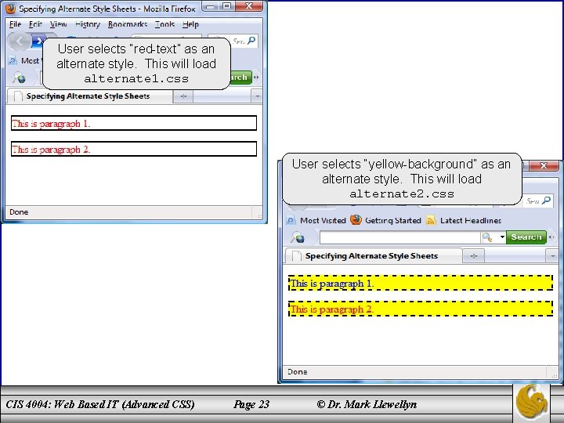Click the toolbar overflow chevron in the left window
This screenshot has height=423, width=564.
[x=256, y=77]
